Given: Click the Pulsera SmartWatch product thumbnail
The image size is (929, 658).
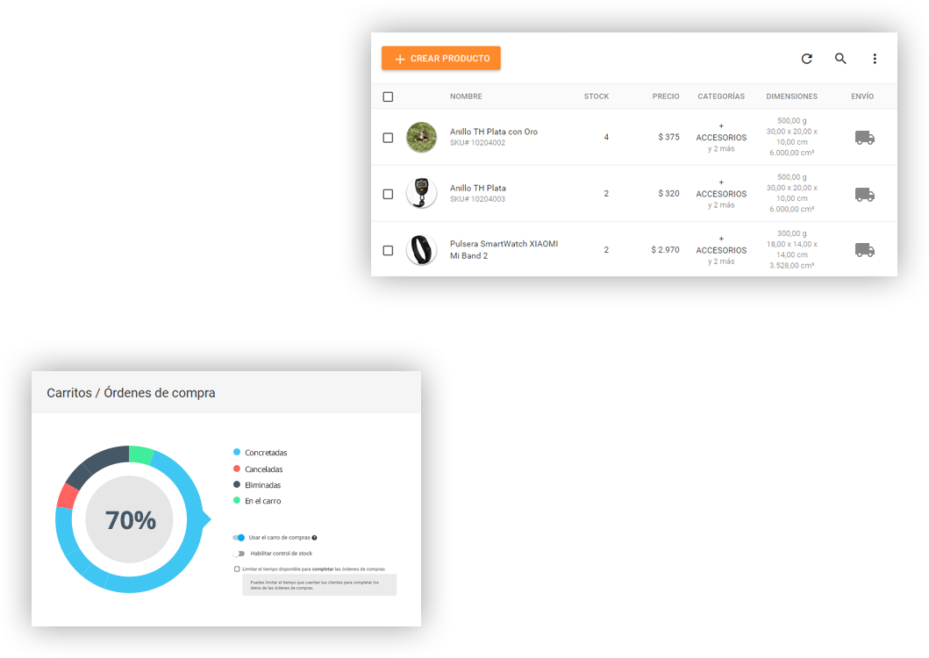Looking at the screenshot, I should pyautogui.click(x=421, y=250).
